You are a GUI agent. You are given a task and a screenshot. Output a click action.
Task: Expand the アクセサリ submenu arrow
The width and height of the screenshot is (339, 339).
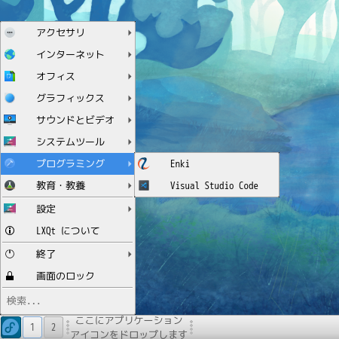click(x=130, y=32)
